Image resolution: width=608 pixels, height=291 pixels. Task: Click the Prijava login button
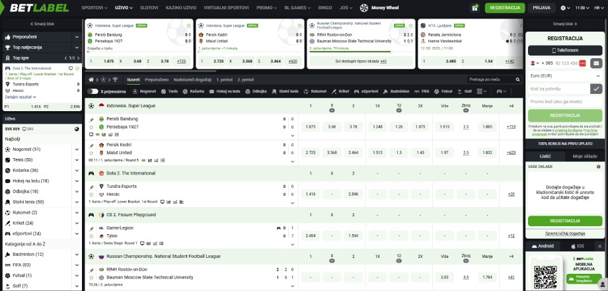pos(541,8)
